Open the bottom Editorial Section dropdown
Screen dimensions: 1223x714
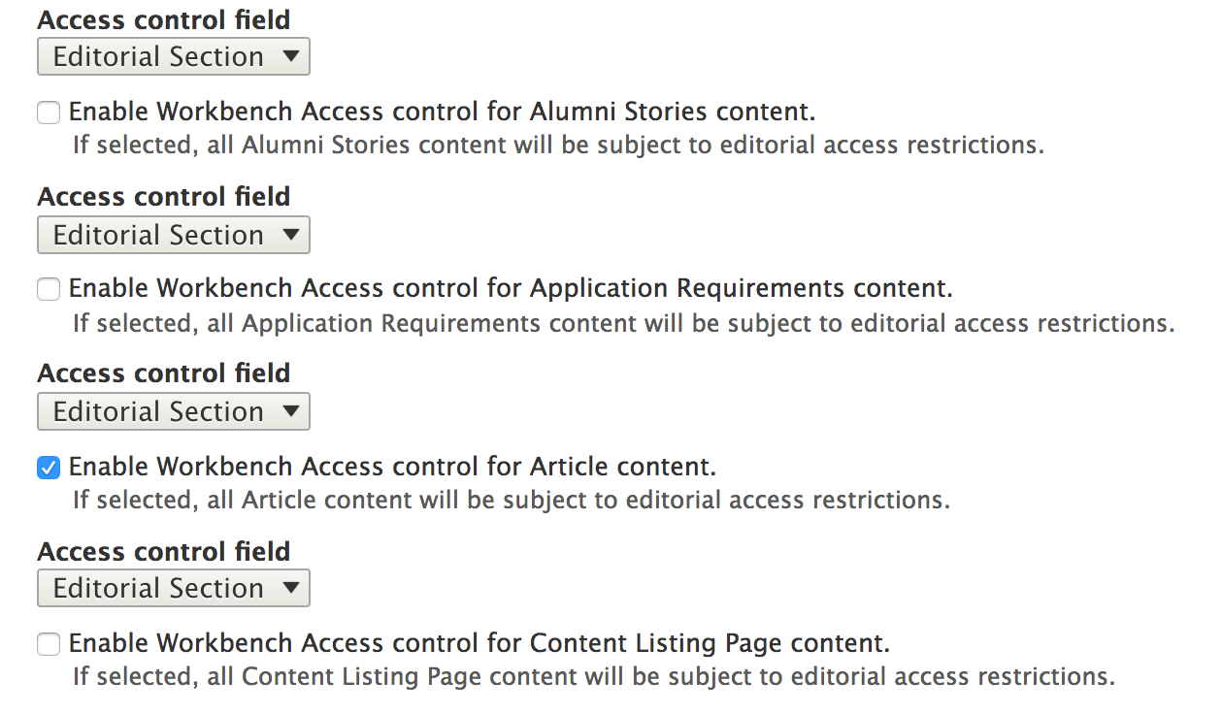click(173, 587)
